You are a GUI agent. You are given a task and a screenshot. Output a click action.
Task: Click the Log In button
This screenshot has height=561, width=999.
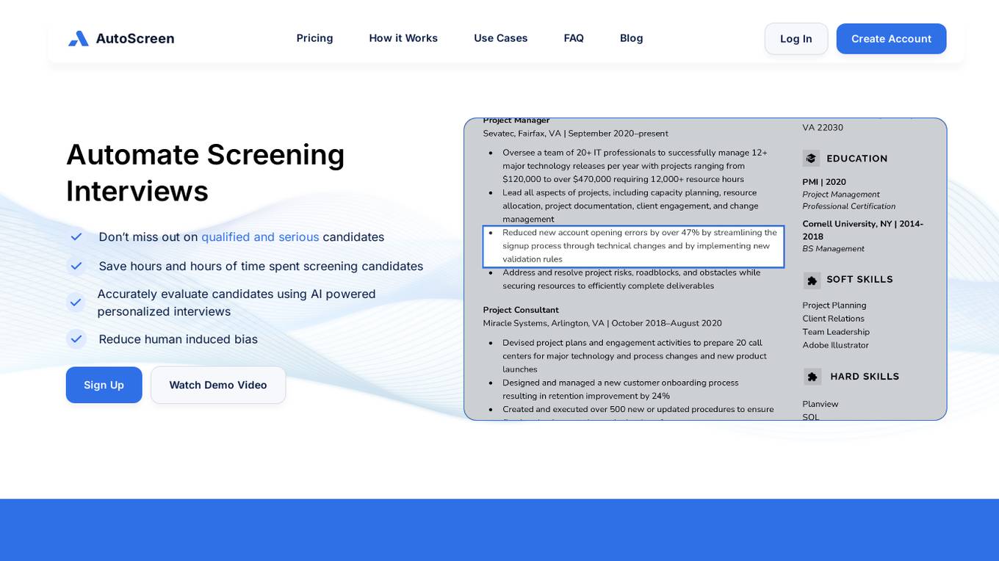(x=796, y=39)
